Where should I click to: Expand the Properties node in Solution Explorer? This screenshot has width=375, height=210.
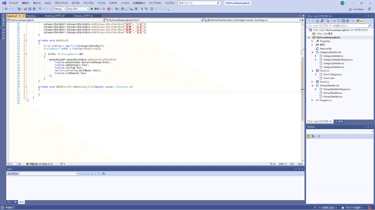pos(312,41)
